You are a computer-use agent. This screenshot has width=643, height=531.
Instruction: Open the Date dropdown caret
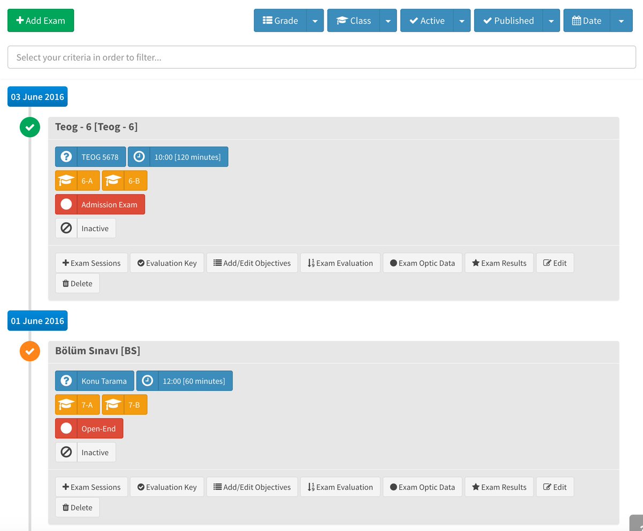(622, 20)
